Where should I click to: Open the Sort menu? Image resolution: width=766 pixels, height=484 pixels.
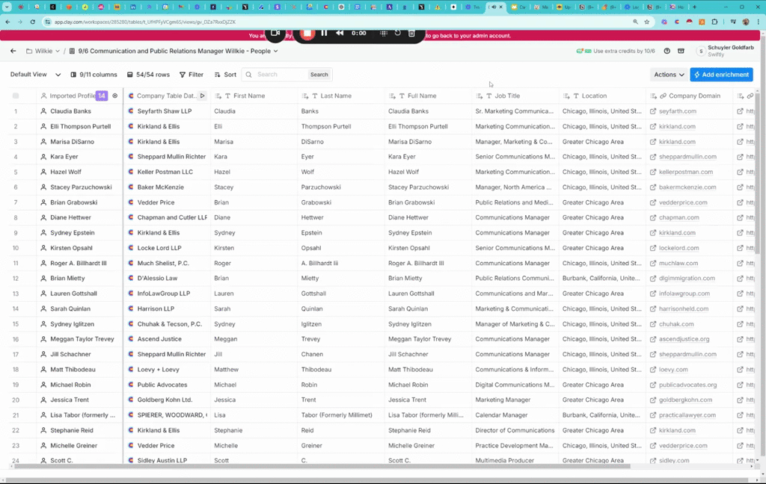pyautogui.click(x=225, y=75)
